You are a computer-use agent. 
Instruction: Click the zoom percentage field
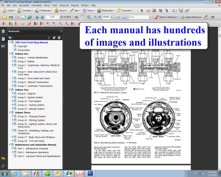coord(106,17)
